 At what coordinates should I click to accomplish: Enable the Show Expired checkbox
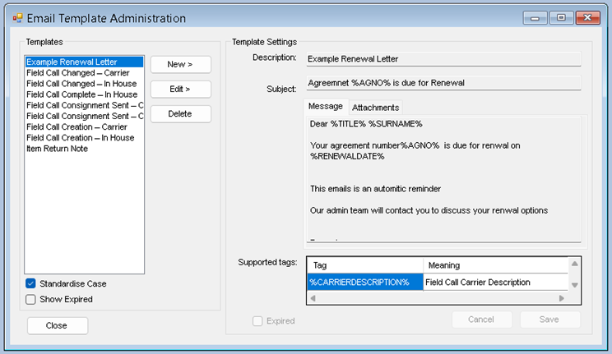pos(30,299)
